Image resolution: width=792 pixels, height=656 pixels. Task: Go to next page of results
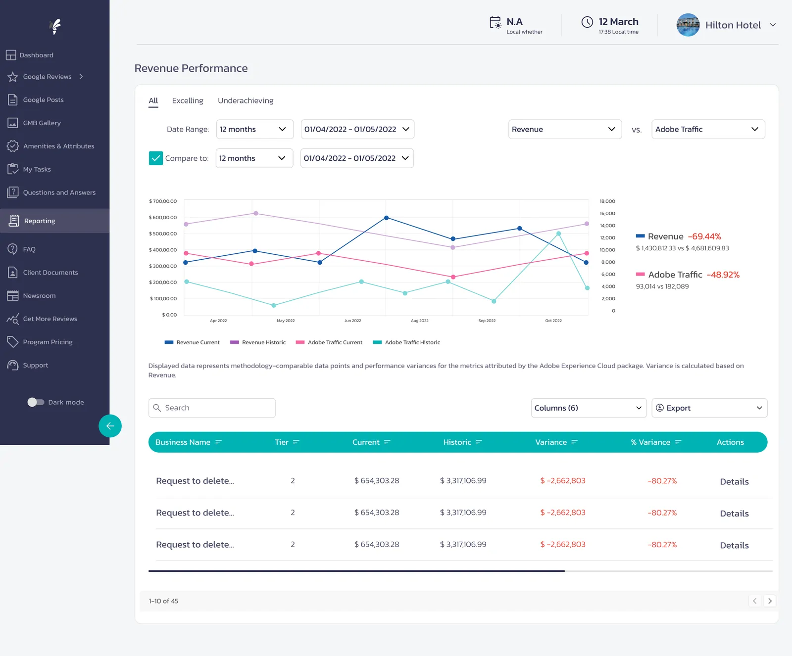(770, 601)
